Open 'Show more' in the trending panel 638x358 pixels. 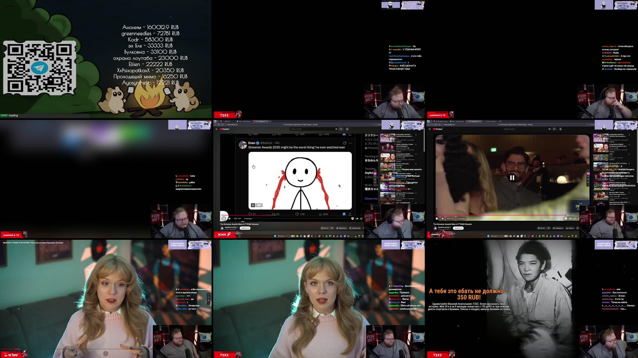(x=371, y=198)
